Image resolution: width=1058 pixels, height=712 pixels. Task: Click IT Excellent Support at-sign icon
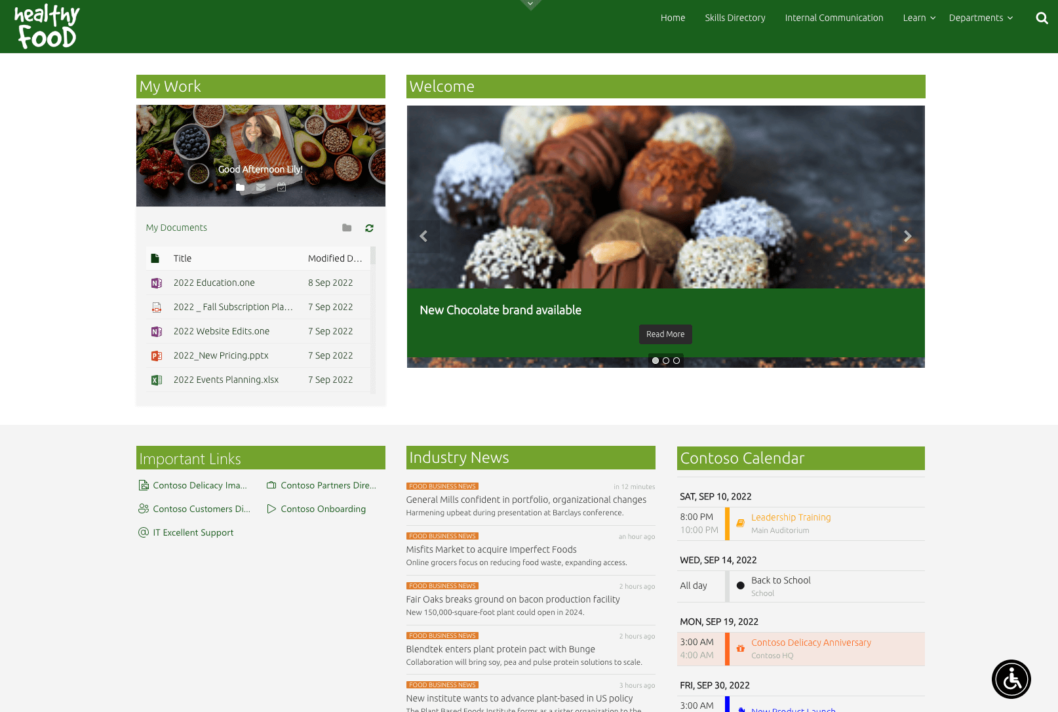[144, 532]
